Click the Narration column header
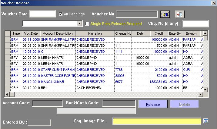This screenshot has width=217, height=129. click(95, 33)
